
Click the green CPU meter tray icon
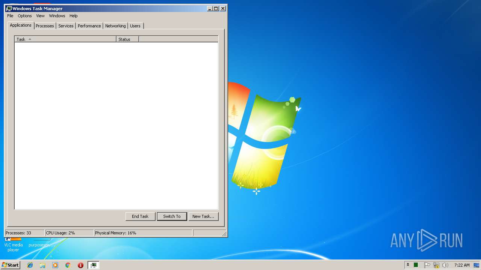click(416, 265)
